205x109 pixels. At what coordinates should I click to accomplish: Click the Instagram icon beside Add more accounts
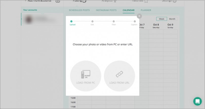click(58, 1)
